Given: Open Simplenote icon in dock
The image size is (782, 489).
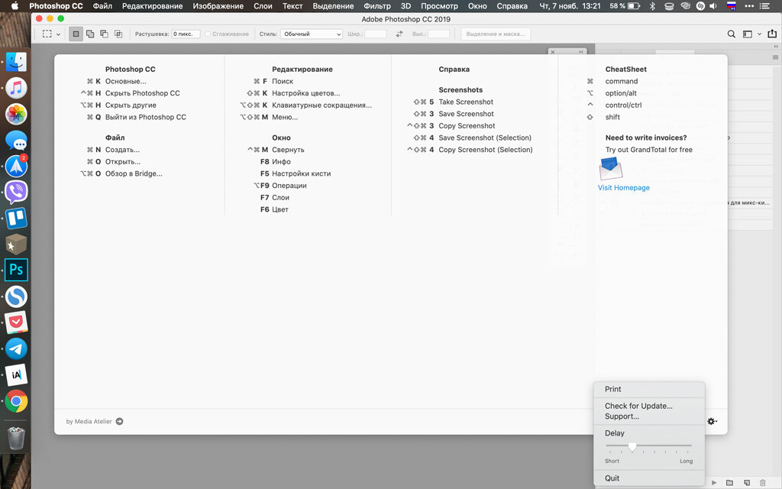Looking at the screenshot, I should (x=16, y=296).
